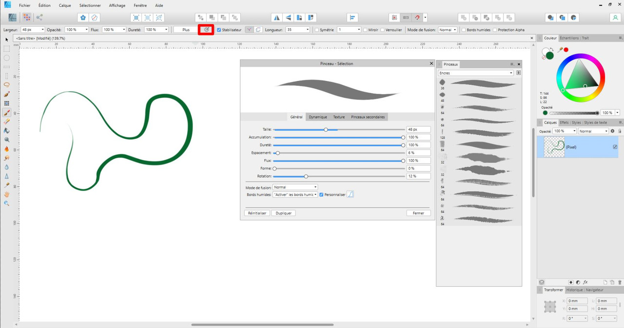Click the fx layer effects icon
The image size is (624, 328).
(x=585, y=282)
